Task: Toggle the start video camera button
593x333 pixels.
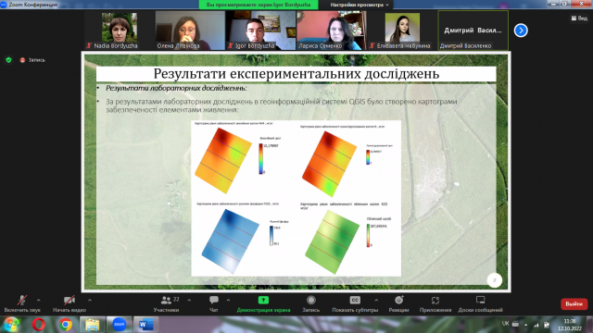Action: (69, 300)
